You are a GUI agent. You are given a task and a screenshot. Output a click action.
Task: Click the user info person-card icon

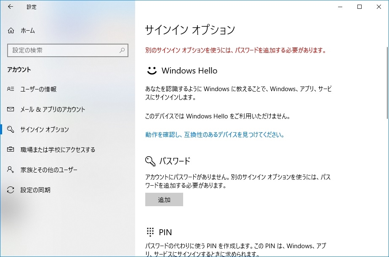(x=11, y=89)
